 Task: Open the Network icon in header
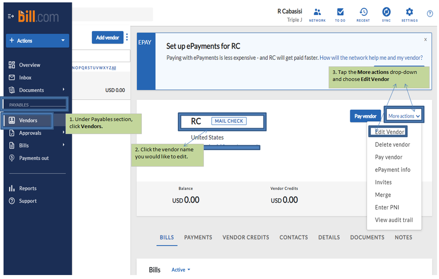coord(317,12)
